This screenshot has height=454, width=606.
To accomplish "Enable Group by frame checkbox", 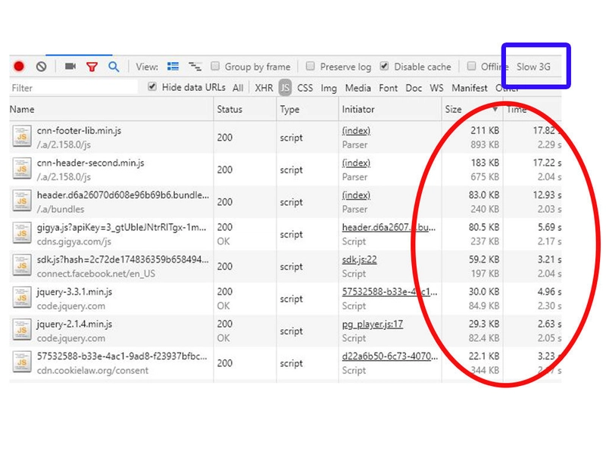I will (x=215, y=66).
